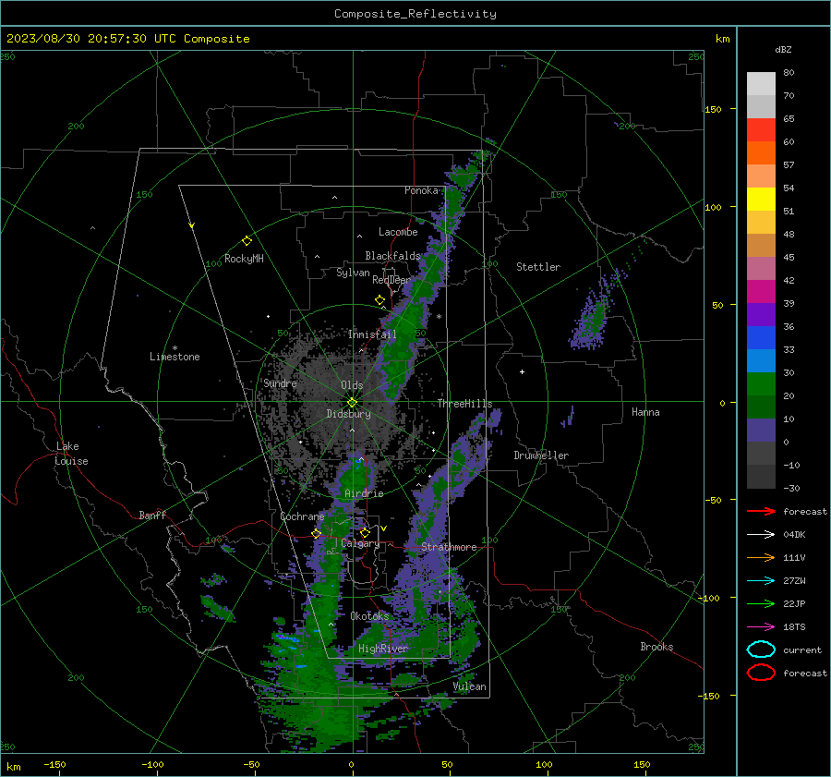Click the yellow radar site marker at Olds
This screenshot has width=831, height=777.
coord(353,402)
